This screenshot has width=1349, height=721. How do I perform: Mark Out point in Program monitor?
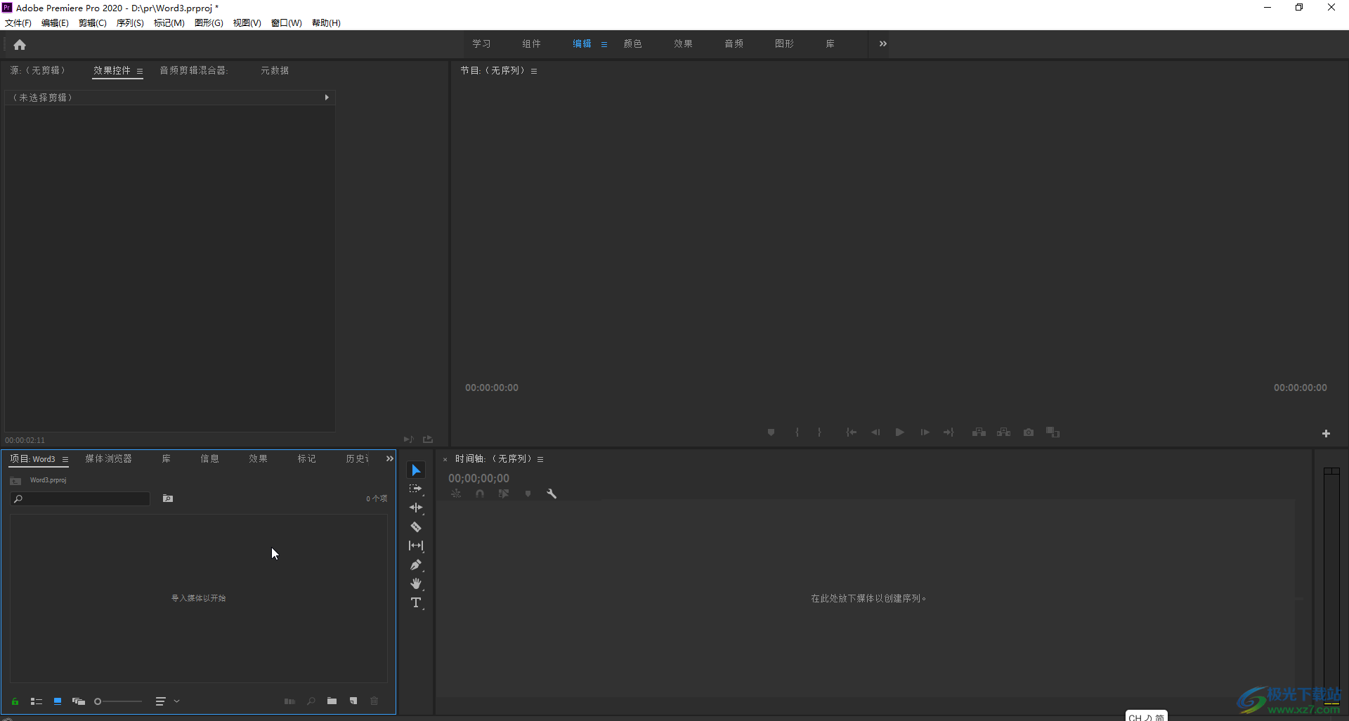819,432
